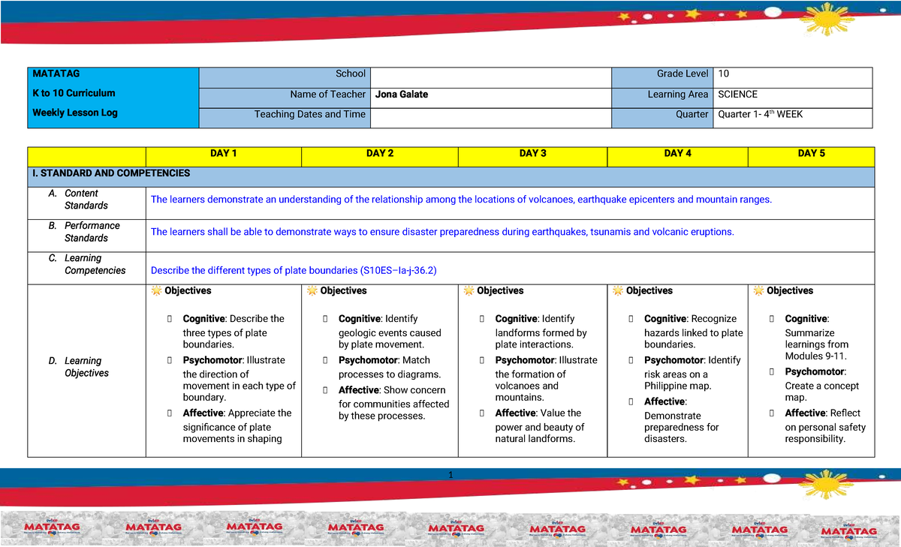Click 'K to 10 Curriculum' text

click(x=74, y=93)
